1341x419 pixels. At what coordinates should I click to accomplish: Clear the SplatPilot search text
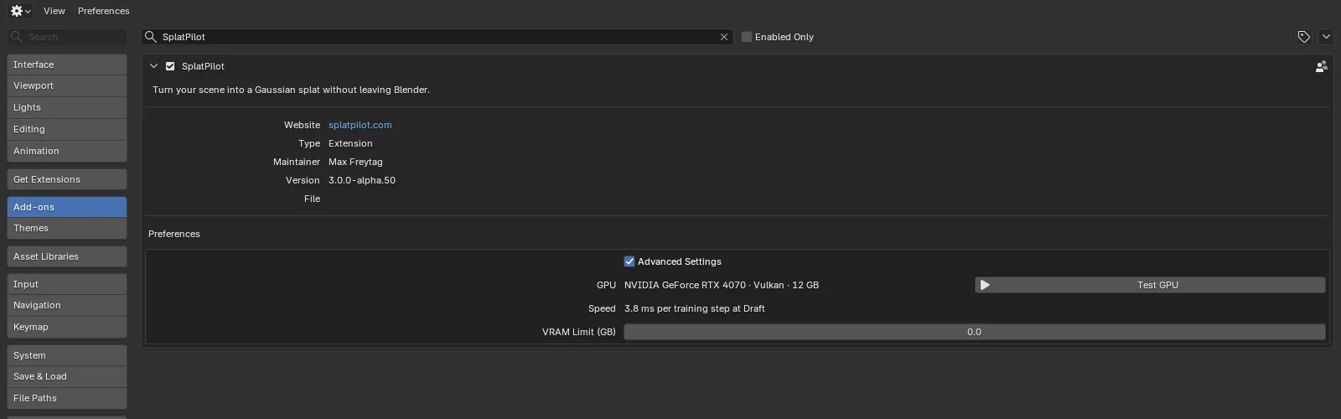click(x=724, y=37)
